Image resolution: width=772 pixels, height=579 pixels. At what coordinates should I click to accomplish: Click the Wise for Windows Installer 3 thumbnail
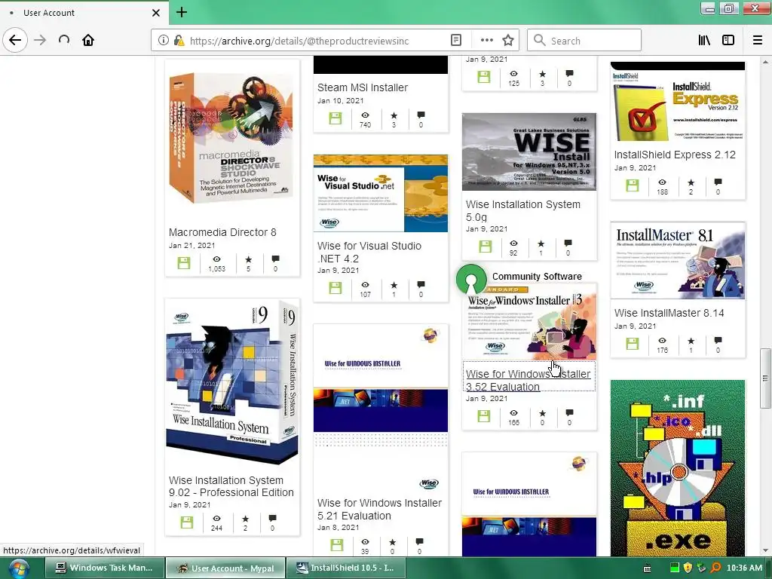[x=528, y=323]
